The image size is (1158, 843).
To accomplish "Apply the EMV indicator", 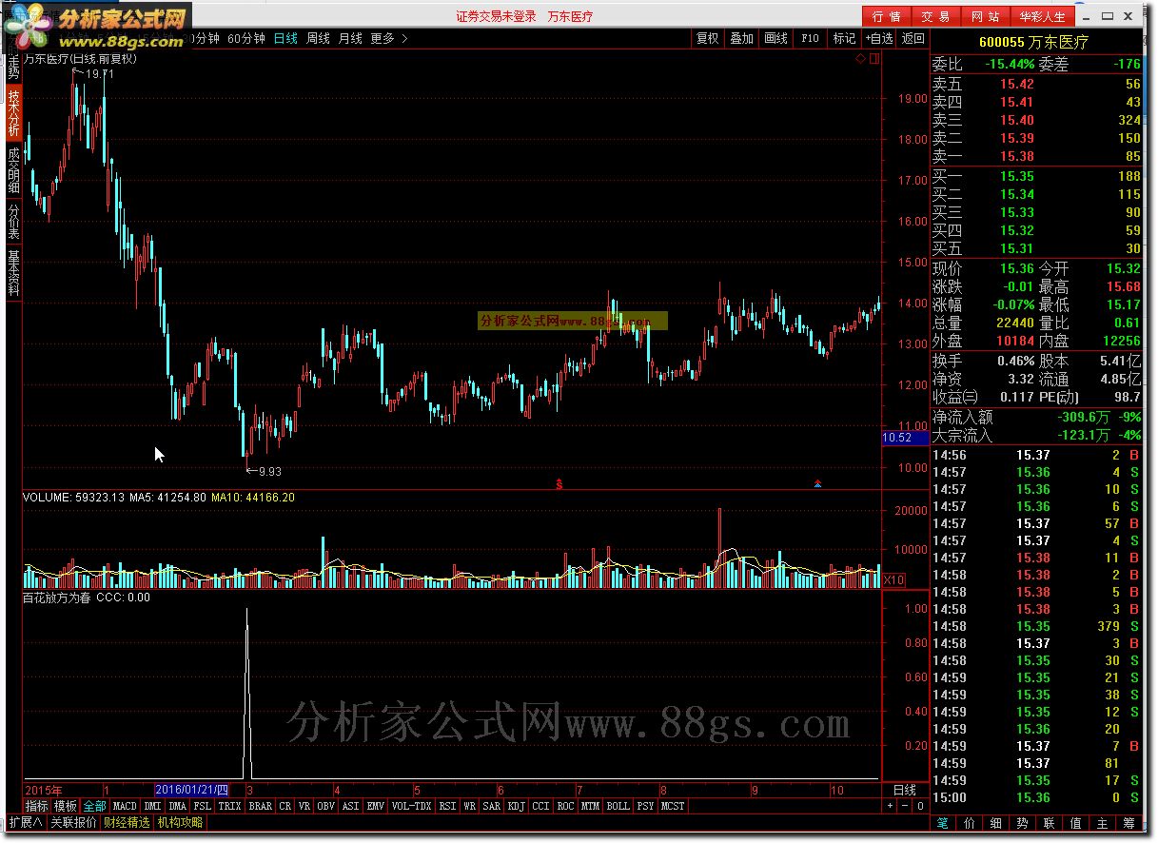I will click(376, 806).
